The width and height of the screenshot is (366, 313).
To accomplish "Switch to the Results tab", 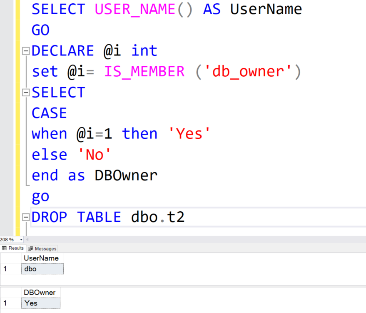I will [x=13, y=248].
